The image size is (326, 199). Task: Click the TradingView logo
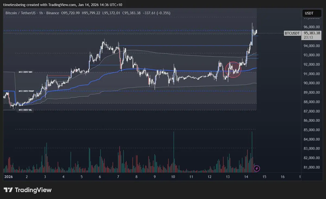click(27, 190)
